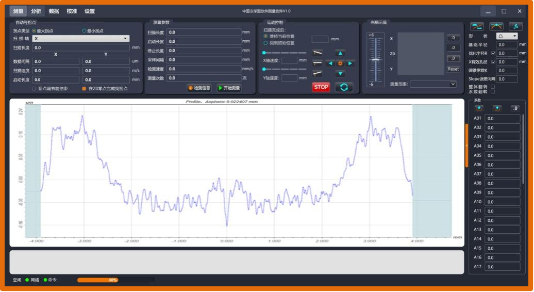Toggle the 整体翻转 checkbox
This screenshot has height=292, width=534.
(493, 87)
